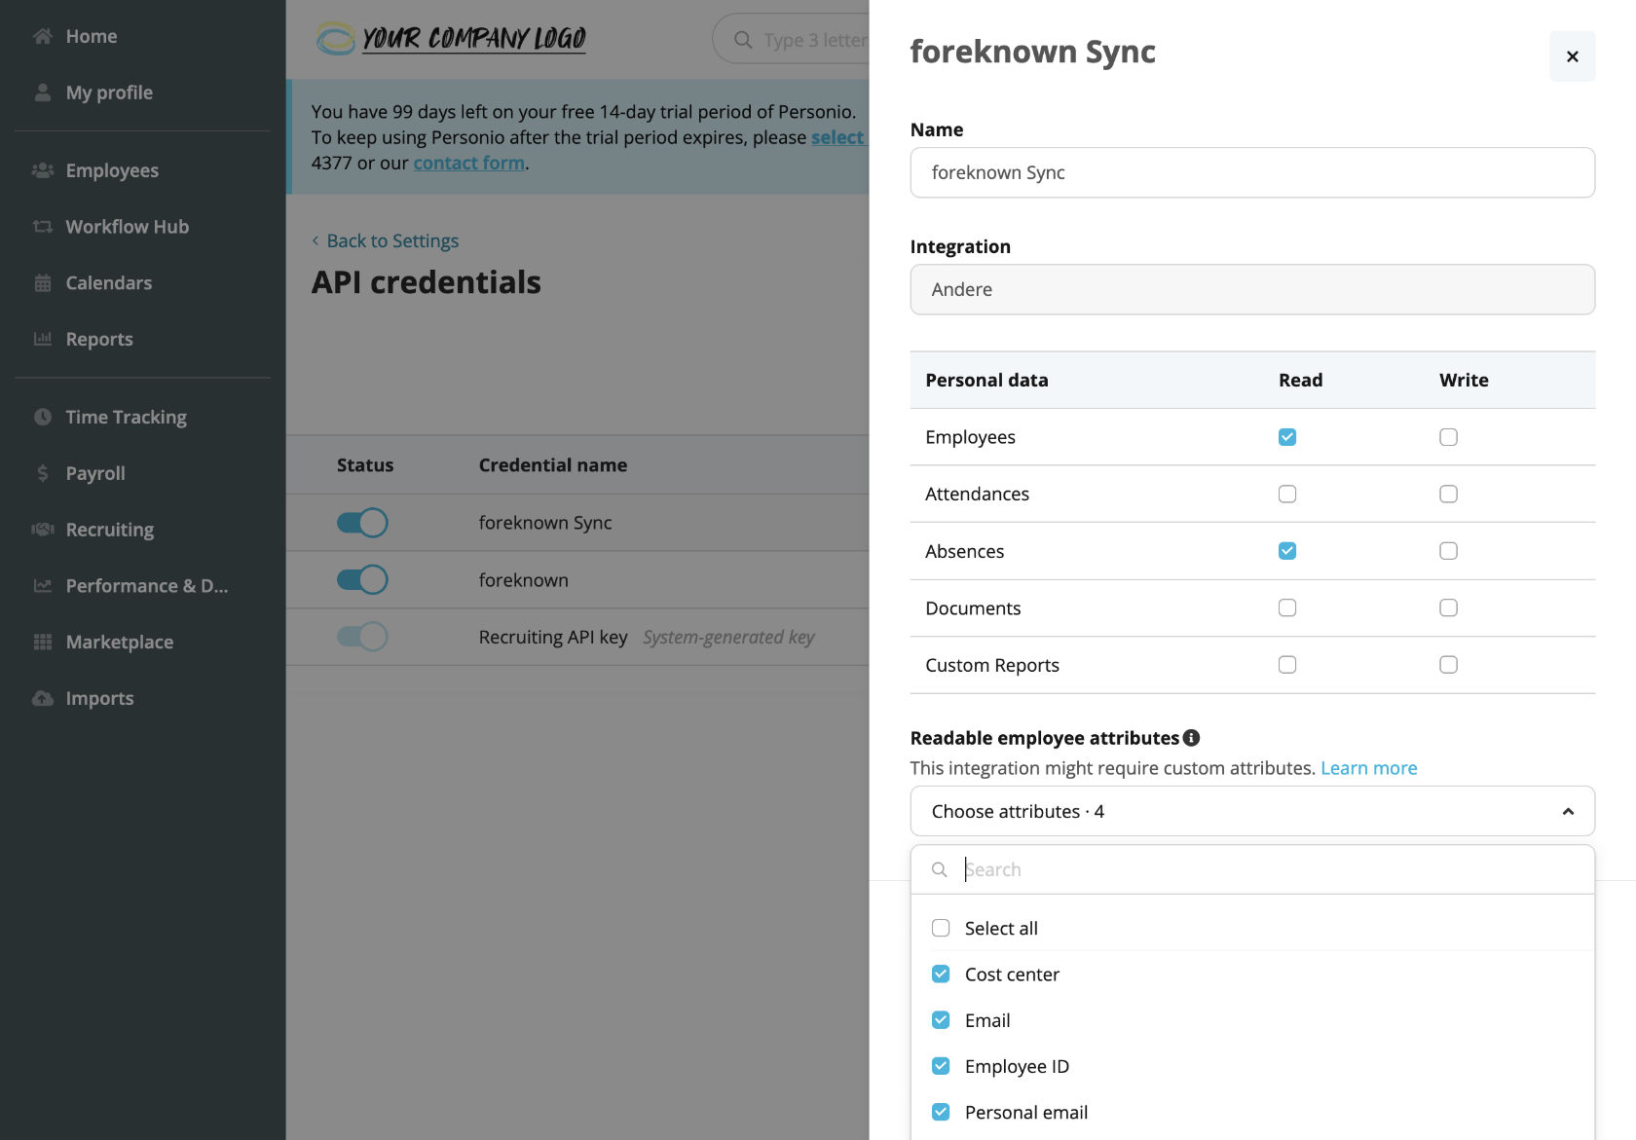Open Marketplace section
Viewport: 1636px width, 1140px height.
[x=120, y=642]
